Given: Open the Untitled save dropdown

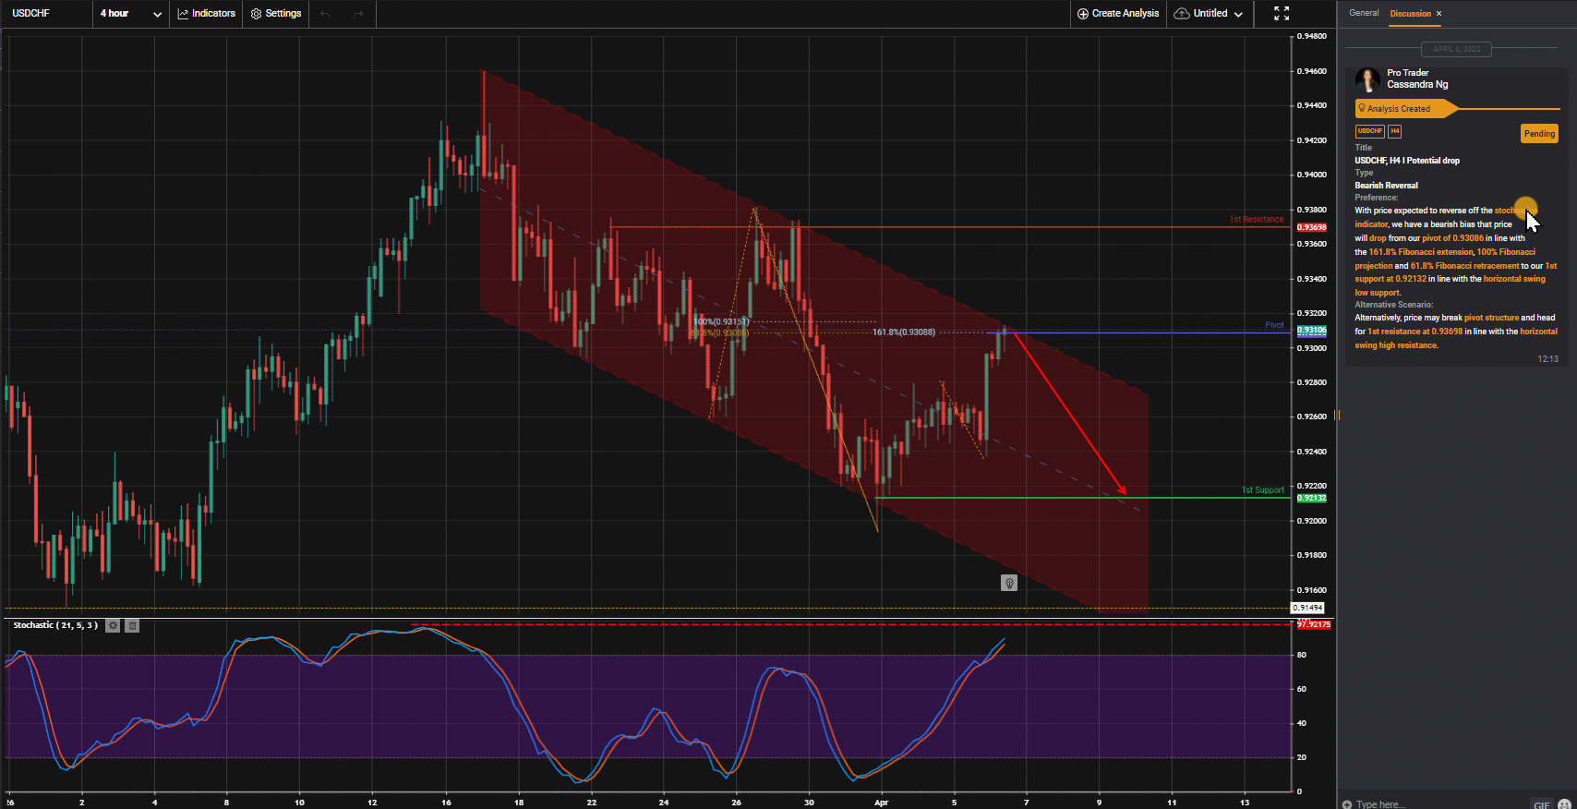Looking at the screenshot, I should pos(1209,13).
